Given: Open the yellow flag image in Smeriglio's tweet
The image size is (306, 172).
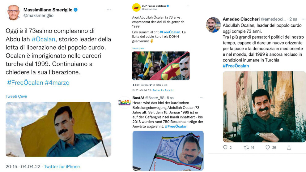Looking at the screenshot, I should pos(58,129).
